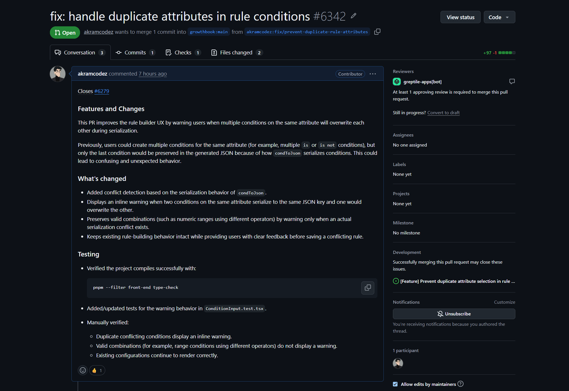Click the ConditionInput.test.tsx code text
This screenshot has height=391, width=569.
(235, 309)
